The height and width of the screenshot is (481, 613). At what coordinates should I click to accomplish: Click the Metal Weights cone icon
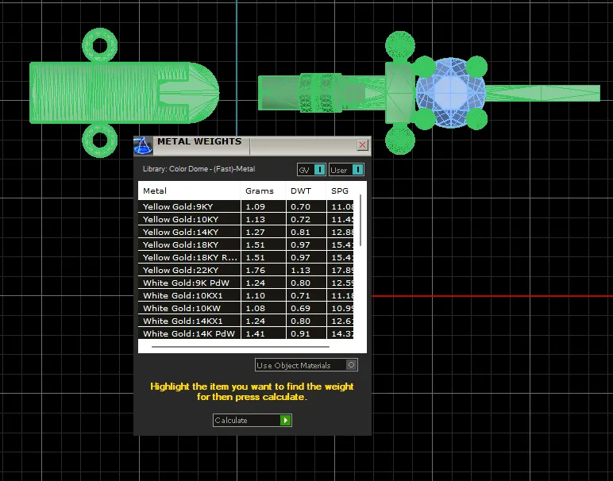click(x=143, y=146)
